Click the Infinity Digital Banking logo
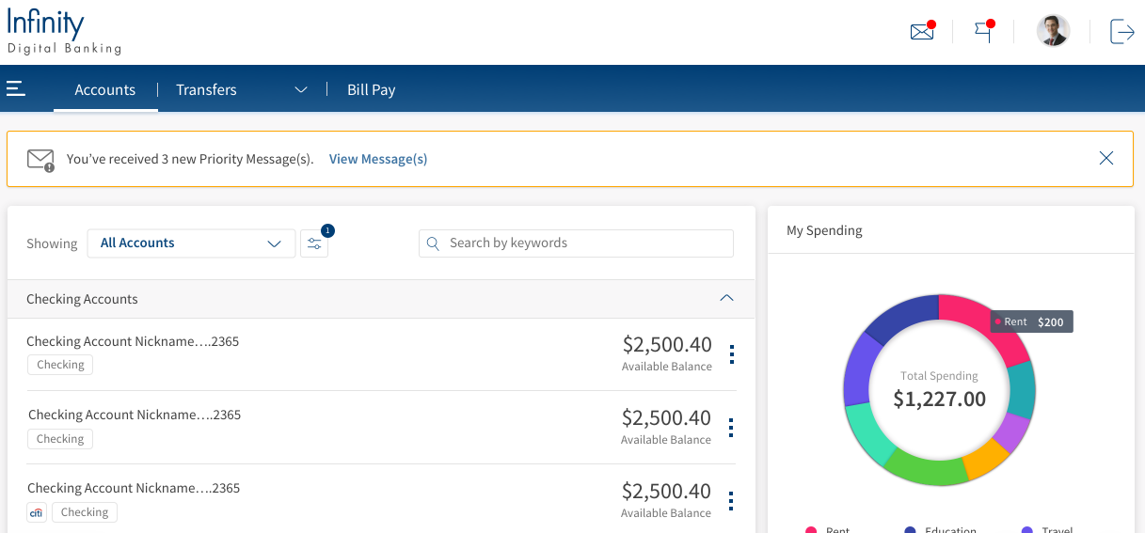Image resolution: width=1145 pixels, height=533 pixels. [64, 32]
